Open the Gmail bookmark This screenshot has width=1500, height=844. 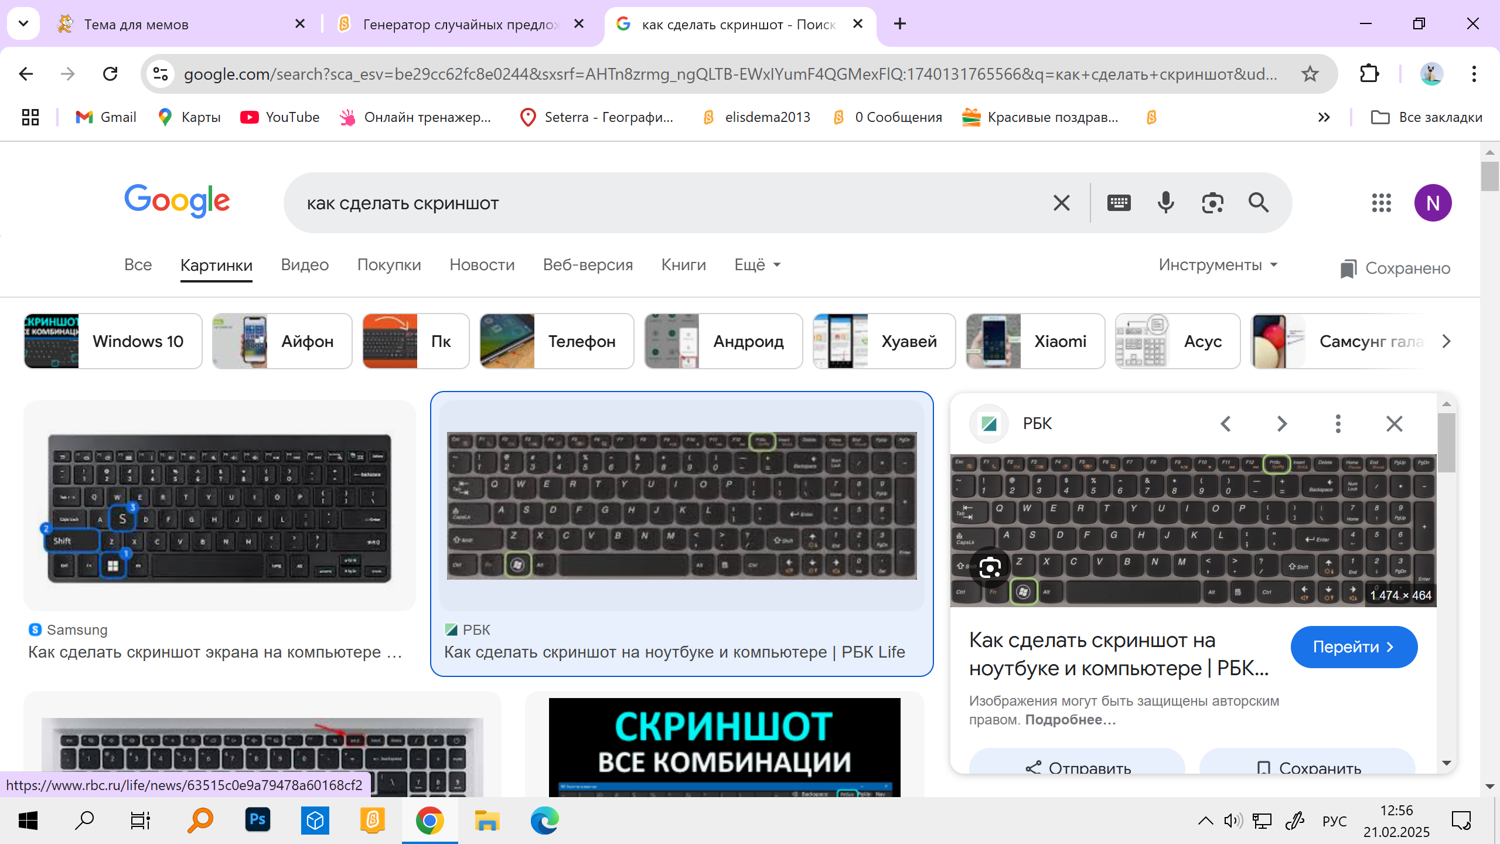click(106, 117)
